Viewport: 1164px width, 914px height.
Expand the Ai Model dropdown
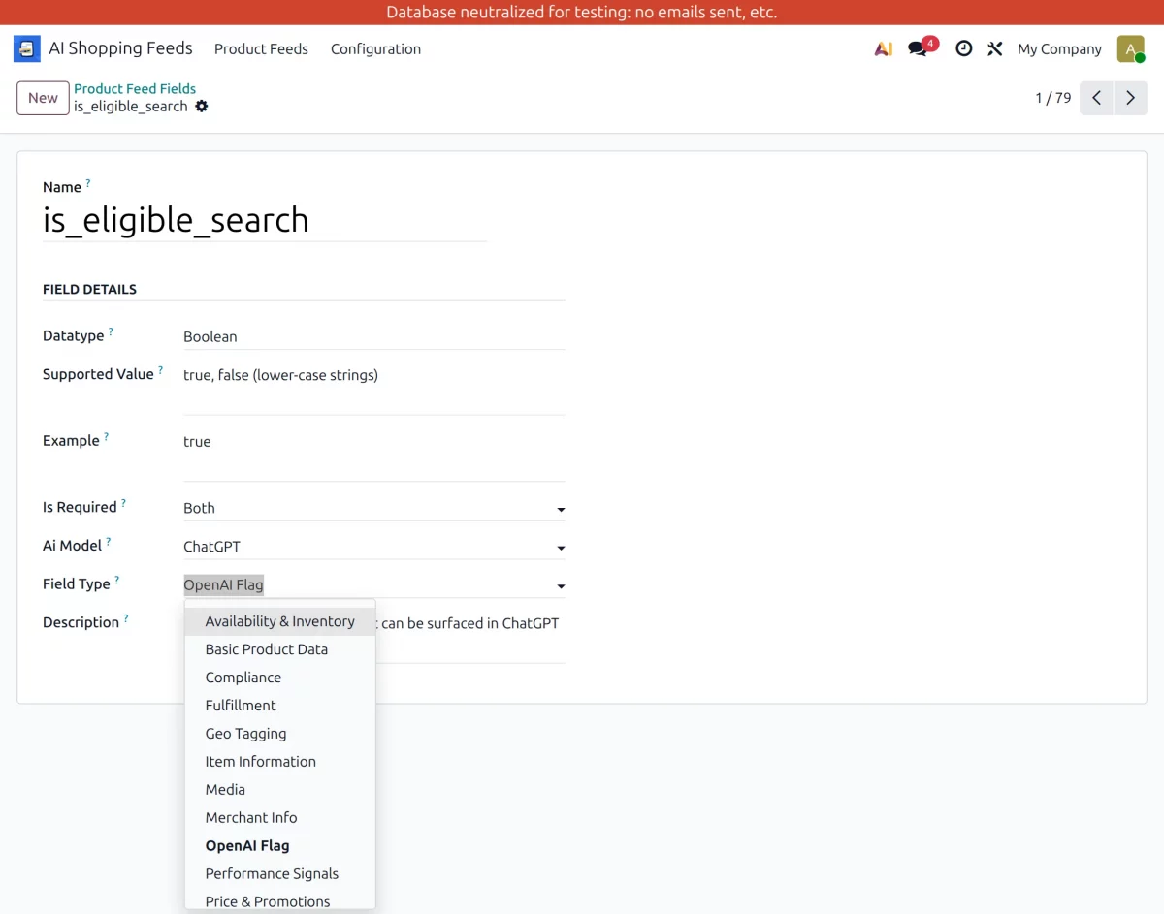click(x=561, y=548)
